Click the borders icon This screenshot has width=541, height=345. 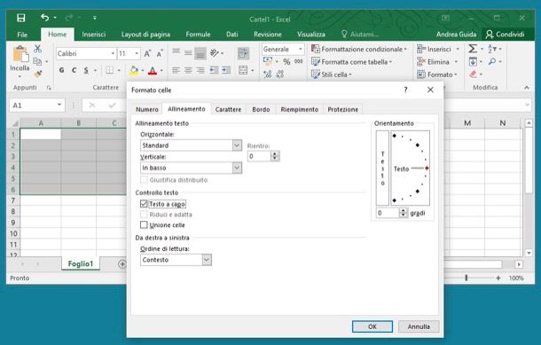click(x=109, y=70)
